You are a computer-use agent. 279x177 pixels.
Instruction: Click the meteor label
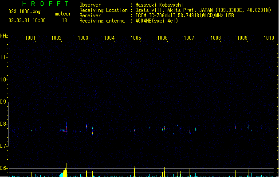click(63, 14)
